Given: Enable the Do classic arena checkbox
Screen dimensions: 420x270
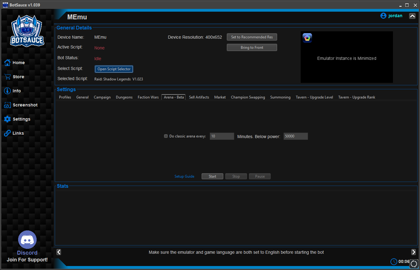Looking at the screenshot, I should pyautogui.click(x=166, y=136).
